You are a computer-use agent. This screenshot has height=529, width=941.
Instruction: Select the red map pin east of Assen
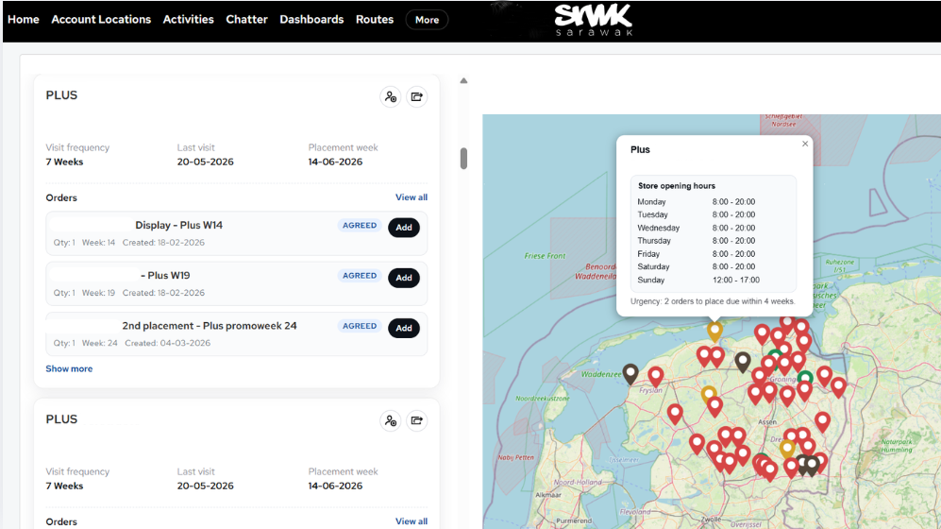click(822, 421)
